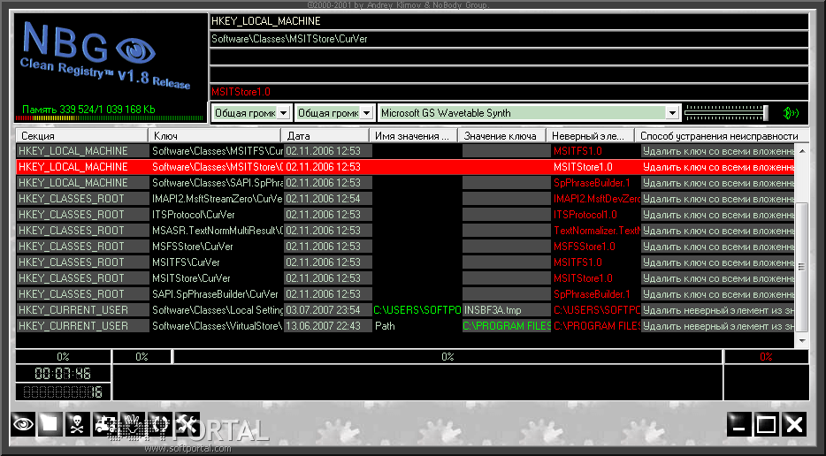Select the ITSProtocol\CurVer registry row
826x456 pixels.
[x=217, y=215]
